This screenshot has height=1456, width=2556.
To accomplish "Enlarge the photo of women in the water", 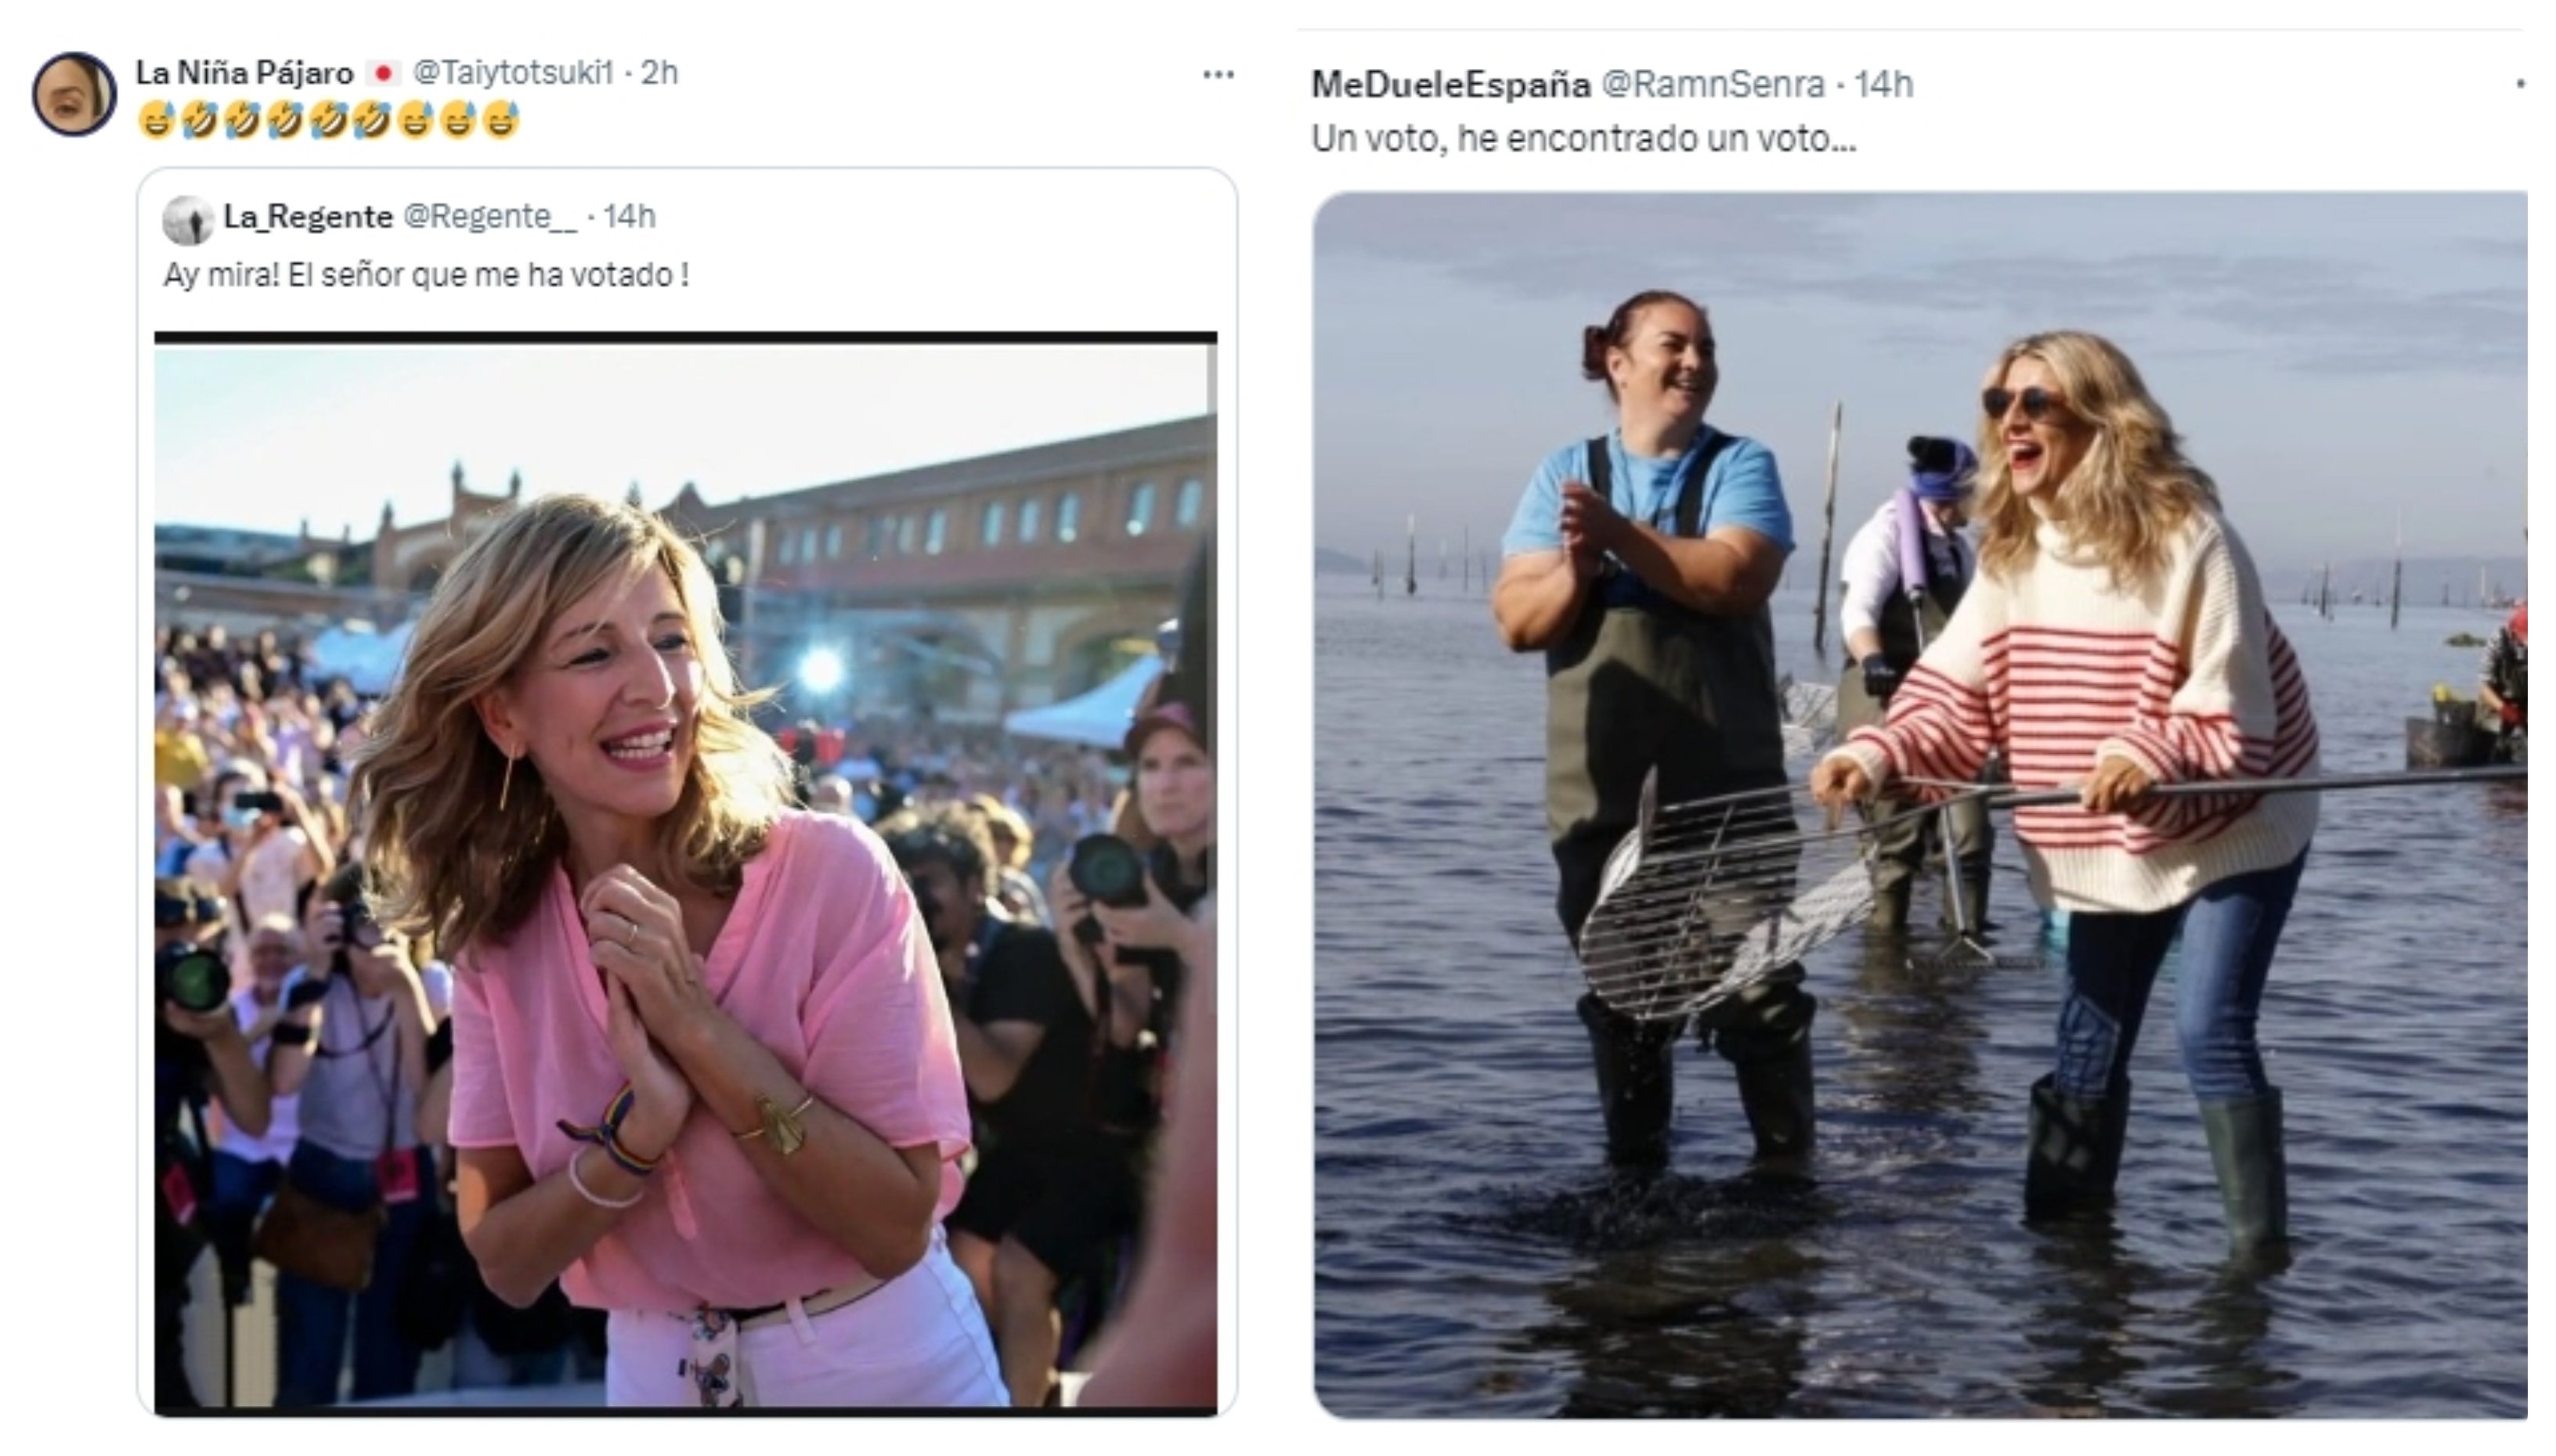I will tap(1919, 805).
